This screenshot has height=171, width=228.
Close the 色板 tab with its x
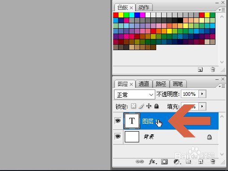[x=132, y=8]
